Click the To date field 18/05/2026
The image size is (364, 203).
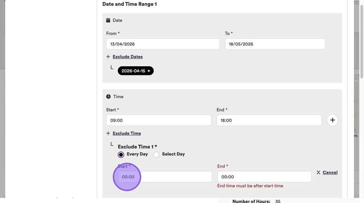[275, 44]
